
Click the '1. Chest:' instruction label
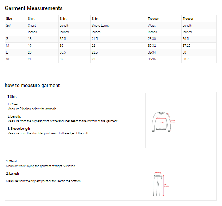point(14,104)
